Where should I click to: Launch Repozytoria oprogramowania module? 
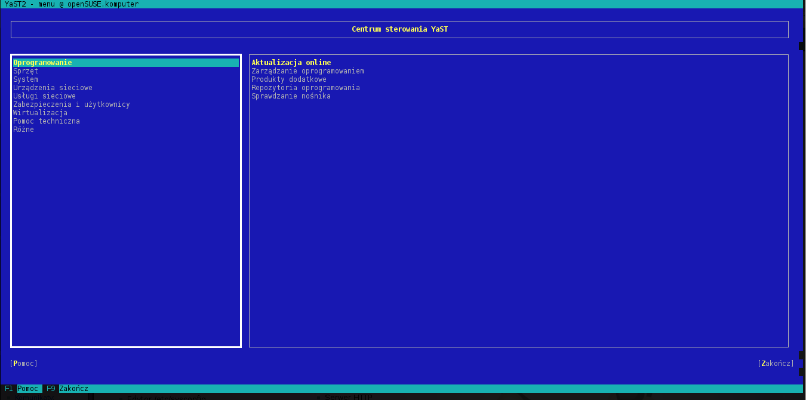coord(306,88)
